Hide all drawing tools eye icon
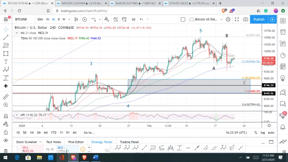 [x=6, y=140]
